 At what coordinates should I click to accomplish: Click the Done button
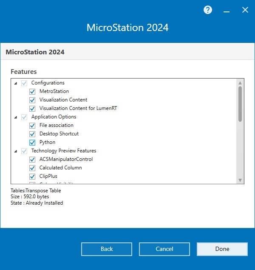coord(222,249)
